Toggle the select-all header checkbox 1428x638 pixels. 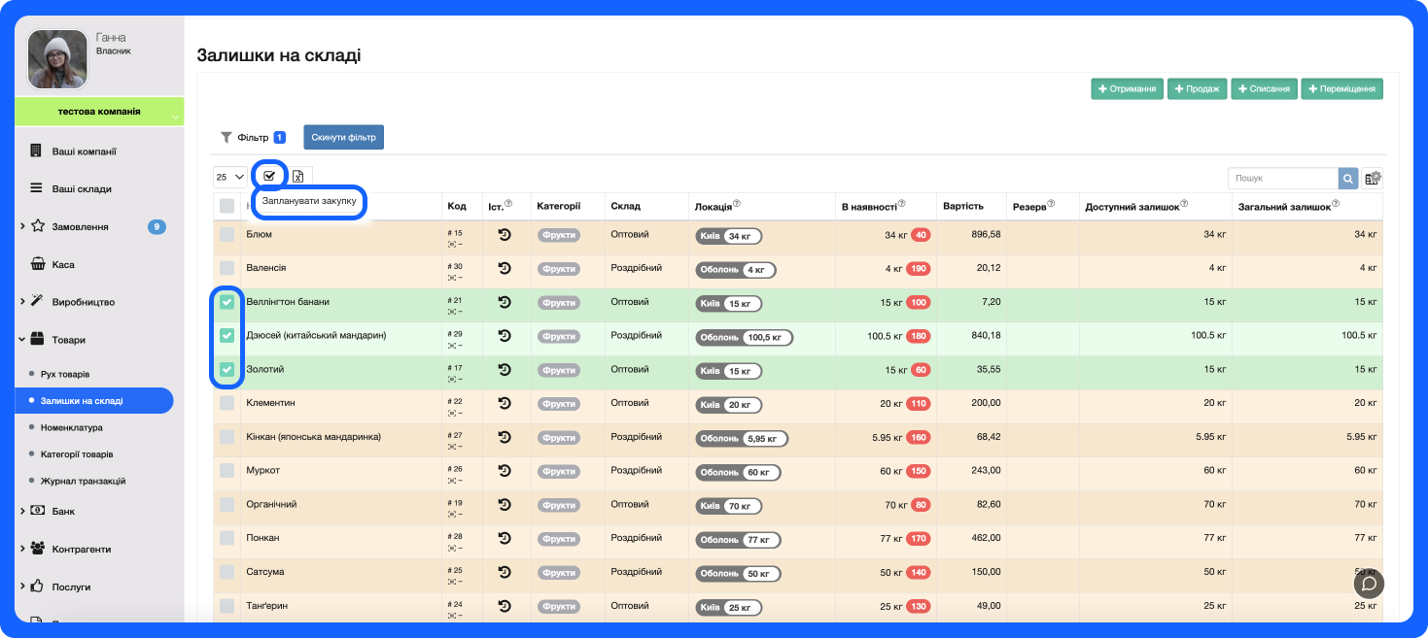click(x=226, y=206)
